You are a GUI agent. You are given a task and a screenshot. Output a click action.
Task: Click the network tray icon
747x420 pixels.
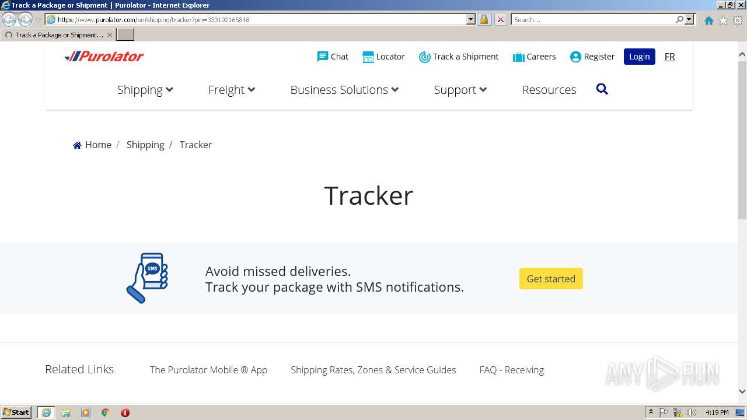point(678,412)
